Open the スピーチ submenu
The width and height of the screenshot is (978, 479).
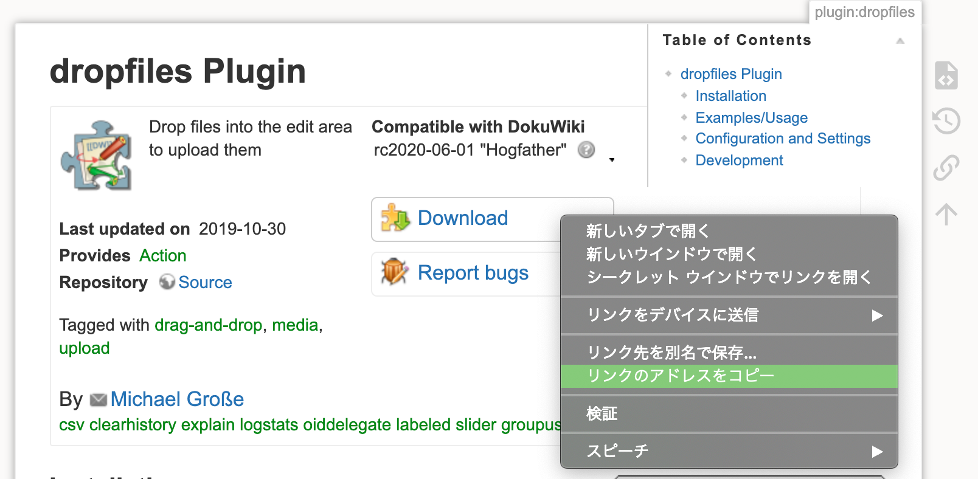pos(729,451)
